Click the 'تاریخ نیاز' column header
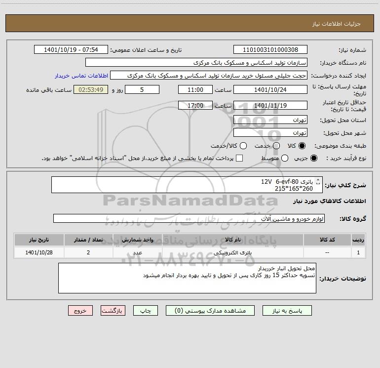 tap(39, 240)
